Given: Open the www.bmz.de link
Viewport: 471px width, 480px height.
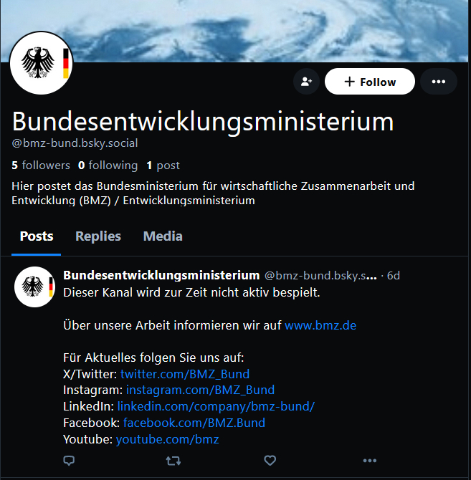Looking at the screenshot, I should pyautogui.click(x=320, y=325).
